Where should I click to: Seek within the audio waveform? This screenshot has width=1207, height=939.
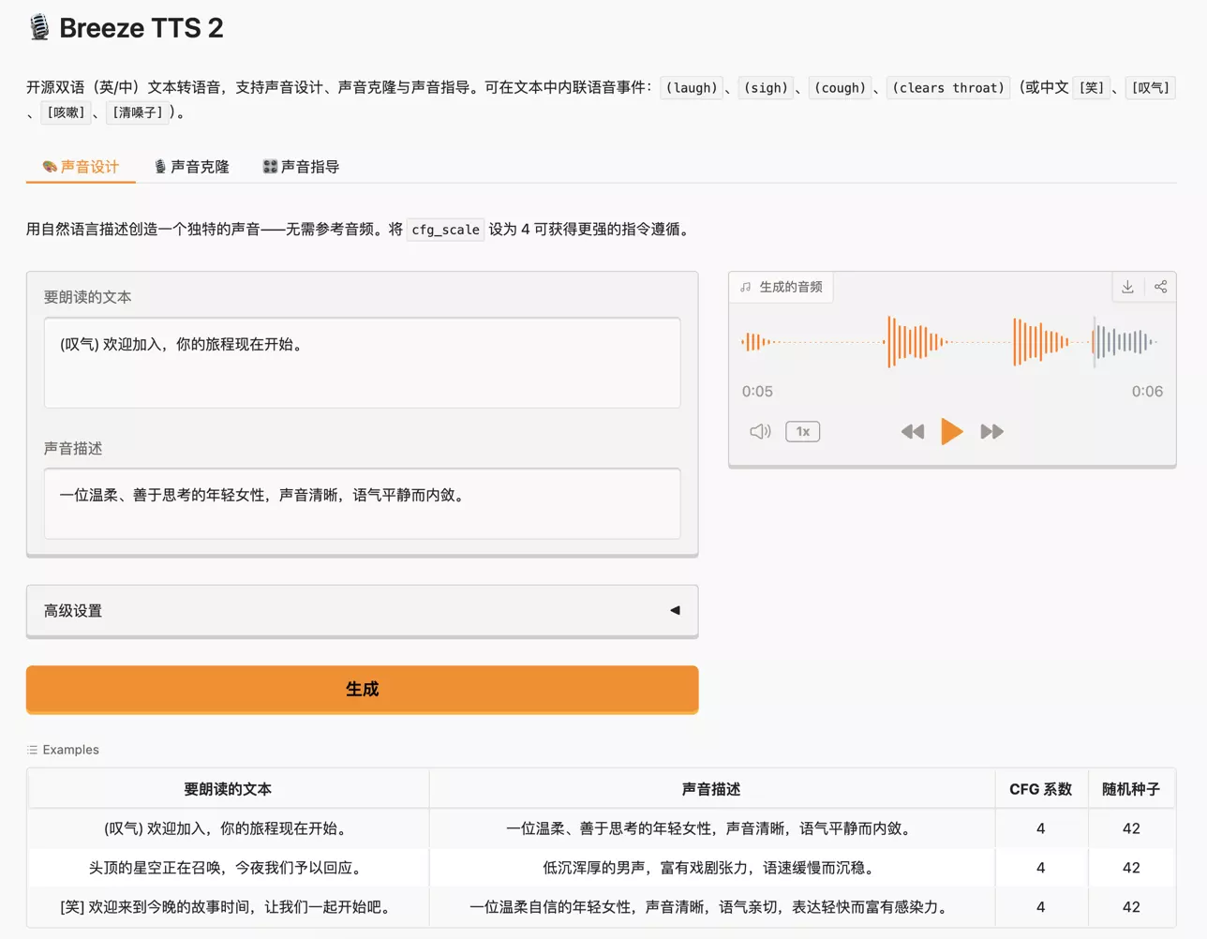950,342
